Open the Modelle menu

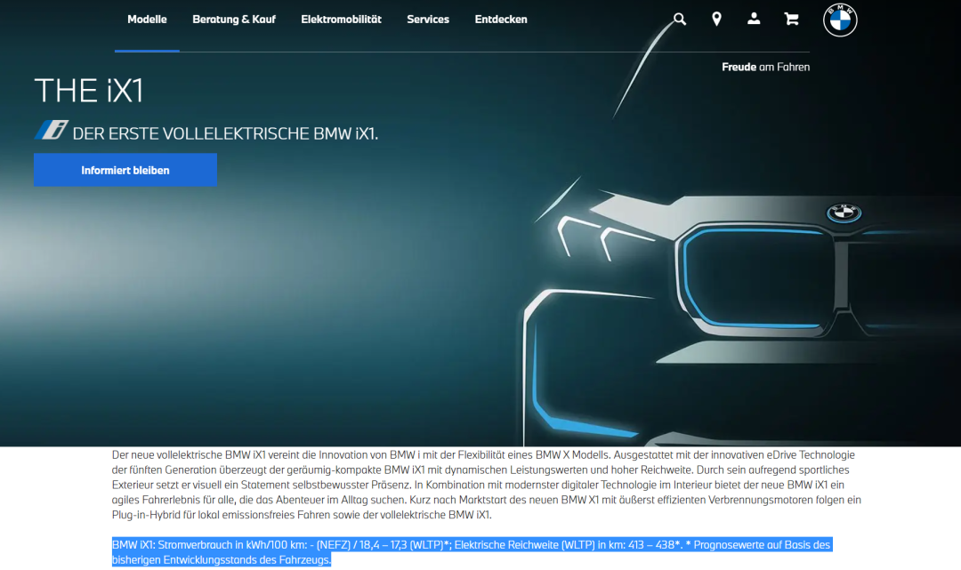(147, 20)
